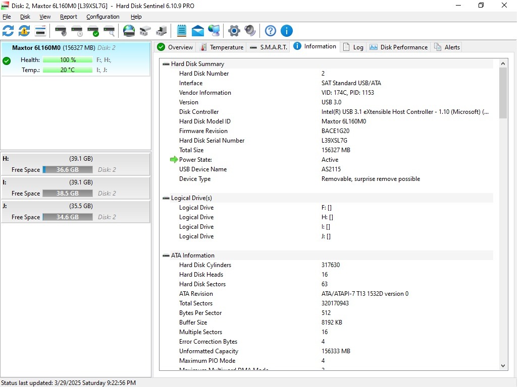Select the Information tab
The height and width of the screenshot is (387, 527).
315,46
